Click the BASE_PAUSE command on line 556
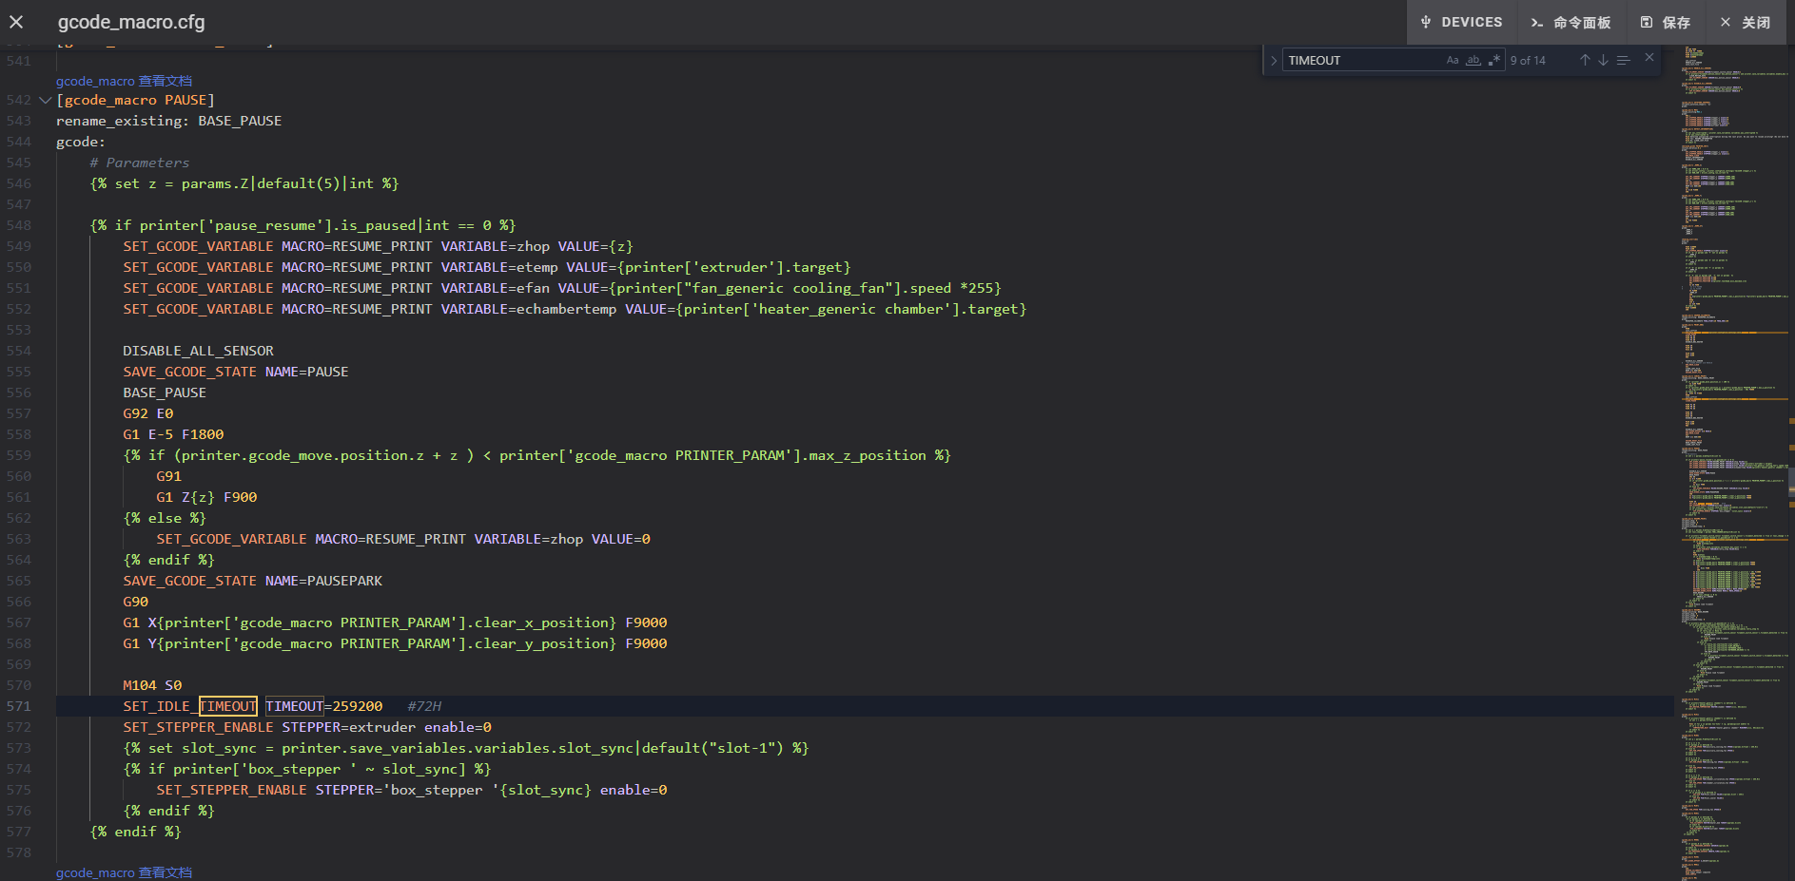This screenshot has width=1795, height=881. click(165, 393)
